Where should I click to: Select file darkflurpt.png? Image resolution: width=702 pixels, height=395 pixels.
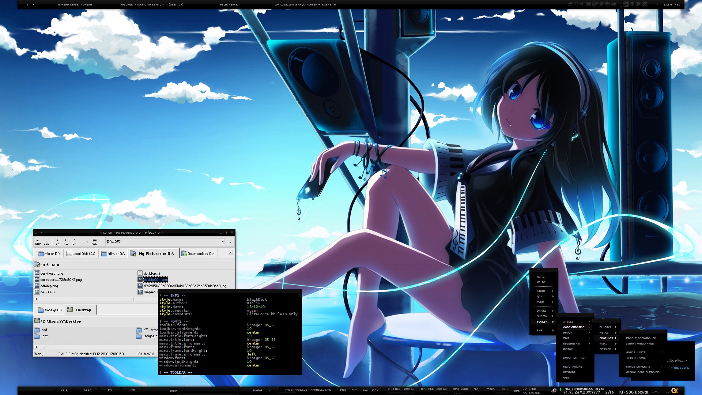(49, 273)
